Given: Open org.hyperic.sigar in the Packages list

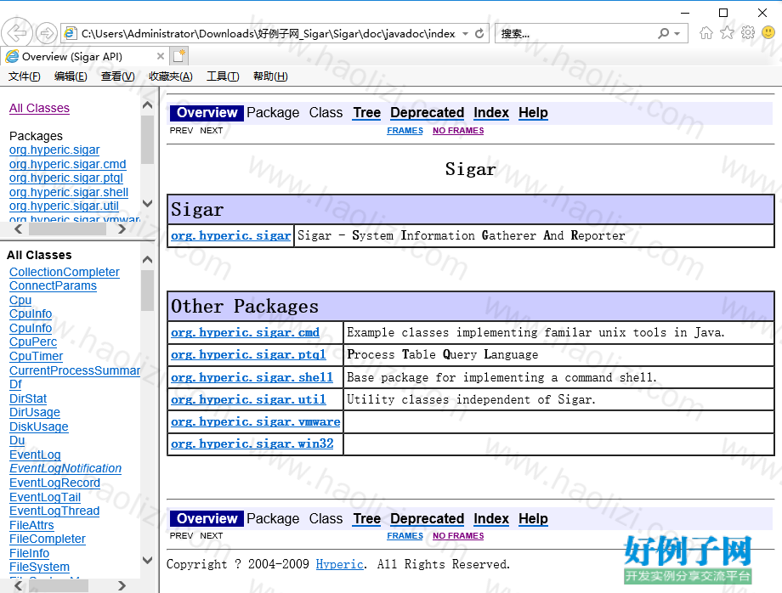Looking at the screenshot, I should pos(54,150).
